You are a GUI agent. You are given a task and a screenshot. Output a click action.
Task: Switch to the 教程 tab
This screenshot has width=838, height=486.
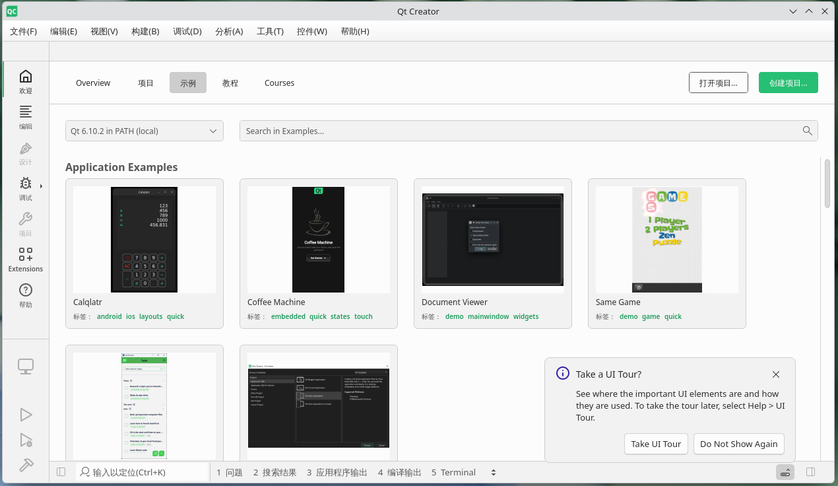click(230, 83)
